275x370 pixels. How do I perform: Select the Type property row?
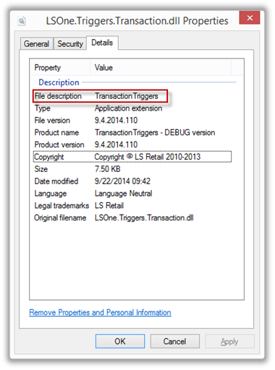(132, 108)
